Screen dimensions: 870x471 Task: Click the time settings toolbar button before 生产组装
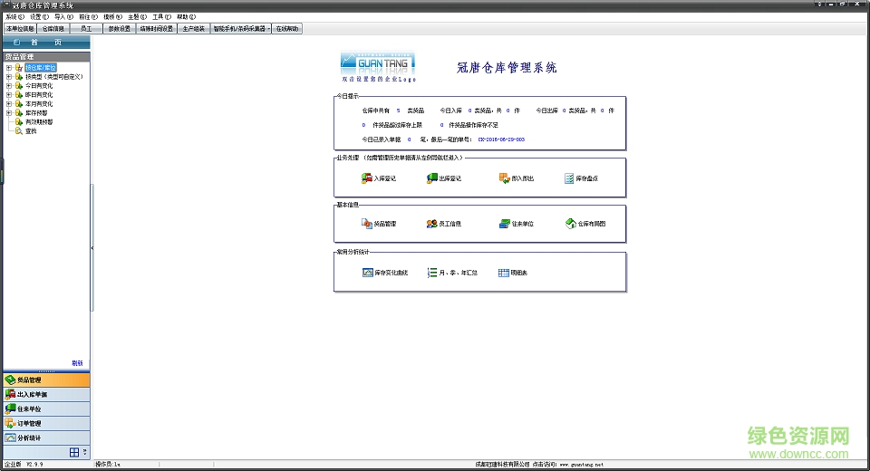coord(157,29)
